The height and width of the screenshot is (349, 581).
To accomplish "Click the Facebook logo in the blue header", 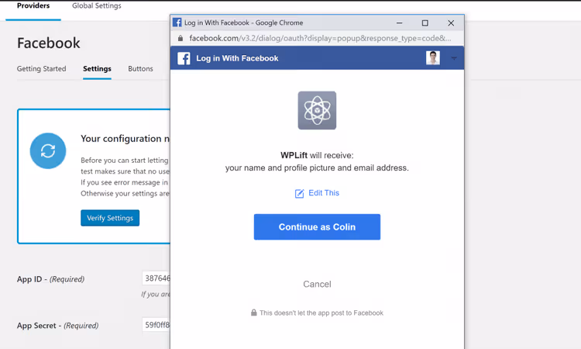I will point(184,58).
